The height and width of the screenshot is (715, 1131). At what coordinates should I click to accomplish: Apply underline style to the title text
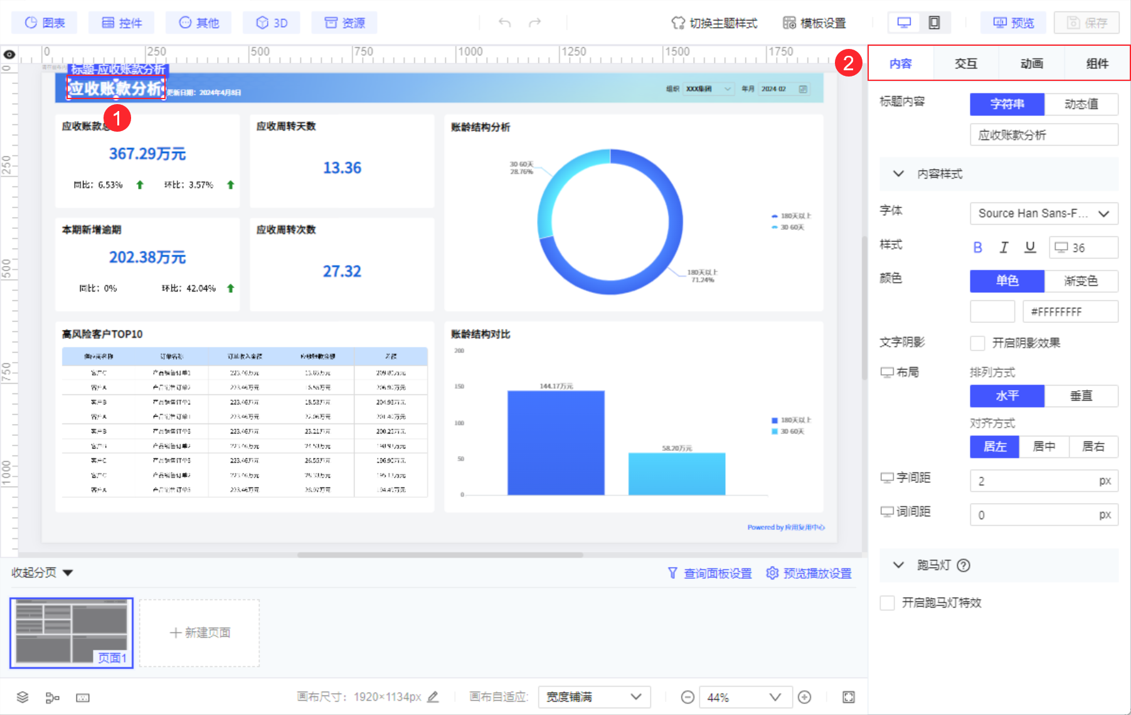[x=1030, y=248]
